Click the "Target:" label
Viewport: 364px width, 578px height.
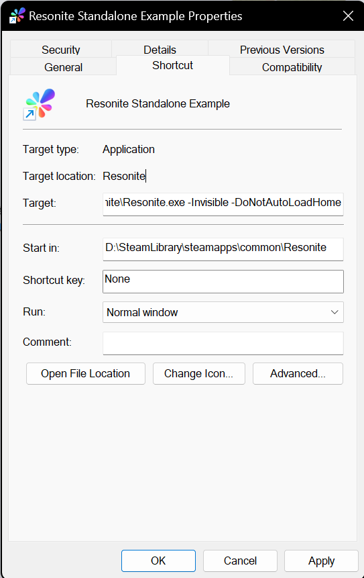[40, 203]
